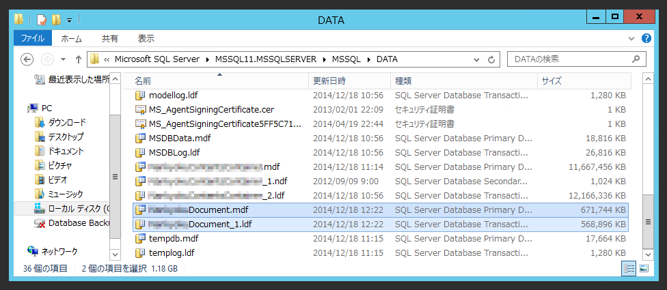Expand the ribbon with the chevron

pos(631,39)
